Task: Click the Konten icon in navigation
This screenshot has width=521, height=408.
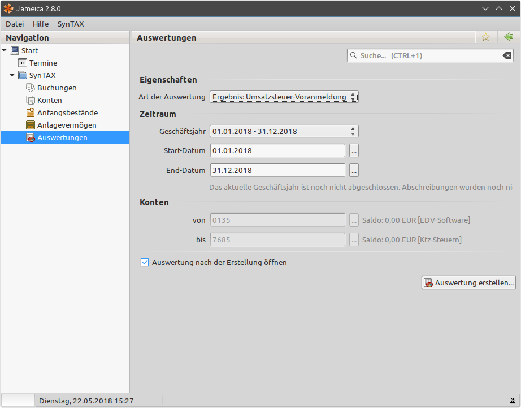Action: (31, 100)
